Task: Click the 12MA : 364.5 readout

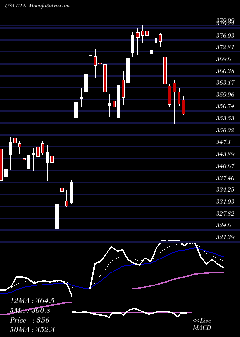Action: [x=32, y=301]
